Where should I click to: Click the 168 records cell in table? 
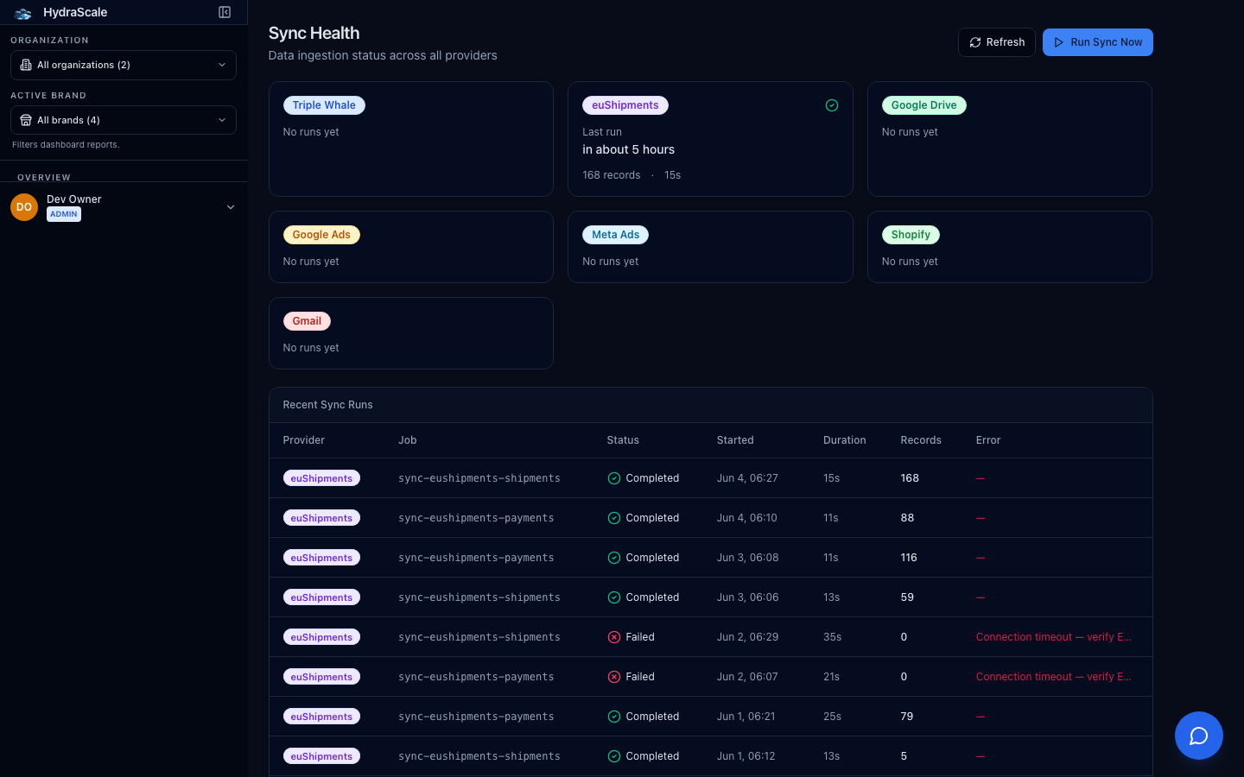pos(910,478)
